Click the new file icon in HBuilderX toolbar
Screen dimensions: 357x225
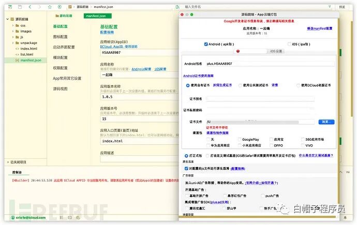coord(10,7)
